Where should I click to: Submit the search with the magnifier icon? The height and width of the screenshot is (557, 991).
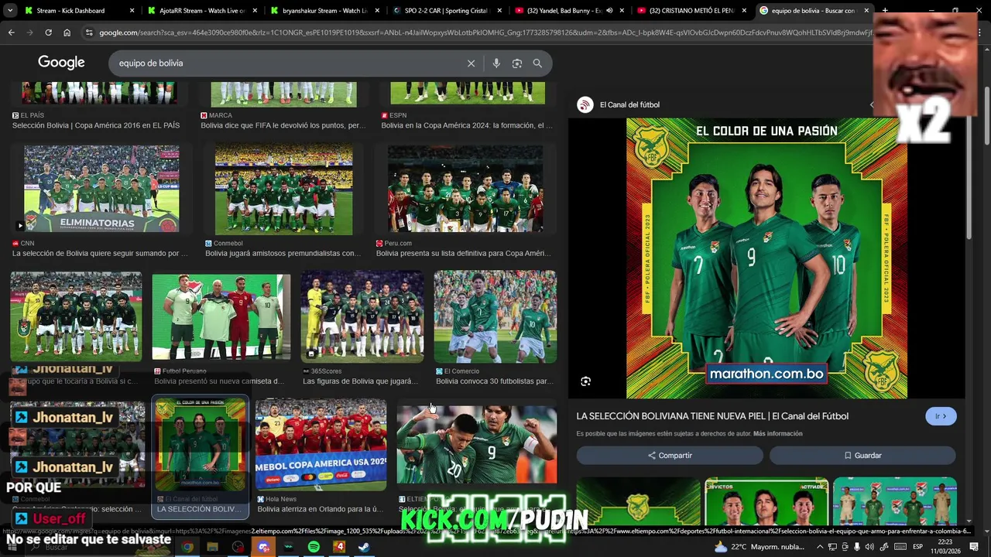click(537, 63)
